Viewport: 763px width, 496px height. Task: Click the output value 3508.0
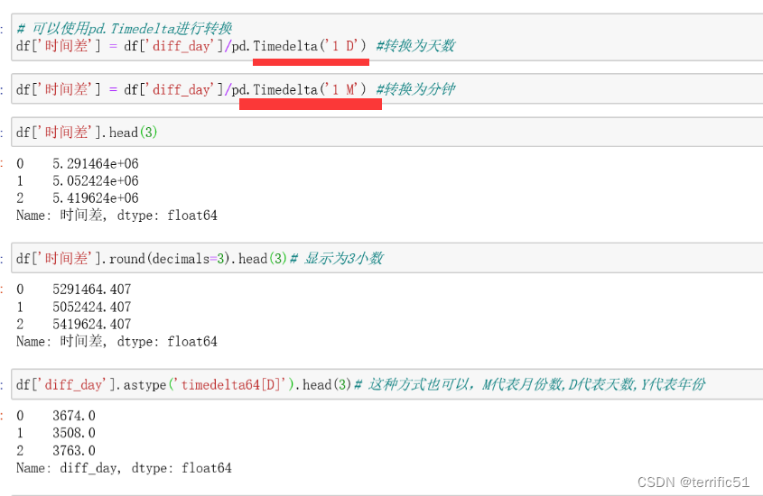(74, 433)
